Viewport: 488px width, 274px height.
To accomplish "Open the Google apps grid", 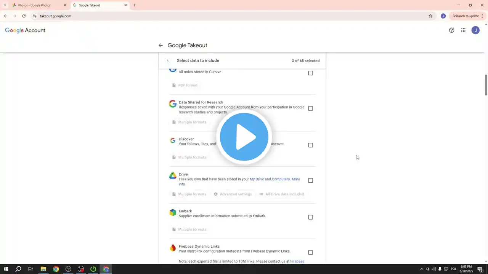I will pyautogui.click(x=463, y=30).
